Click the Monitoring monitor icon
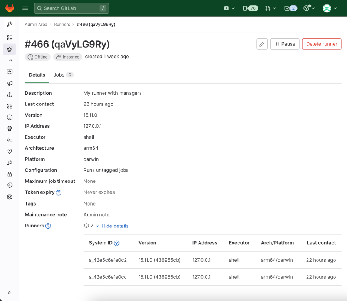The height and width of the screenshot is (301, 347). (9, 72)
